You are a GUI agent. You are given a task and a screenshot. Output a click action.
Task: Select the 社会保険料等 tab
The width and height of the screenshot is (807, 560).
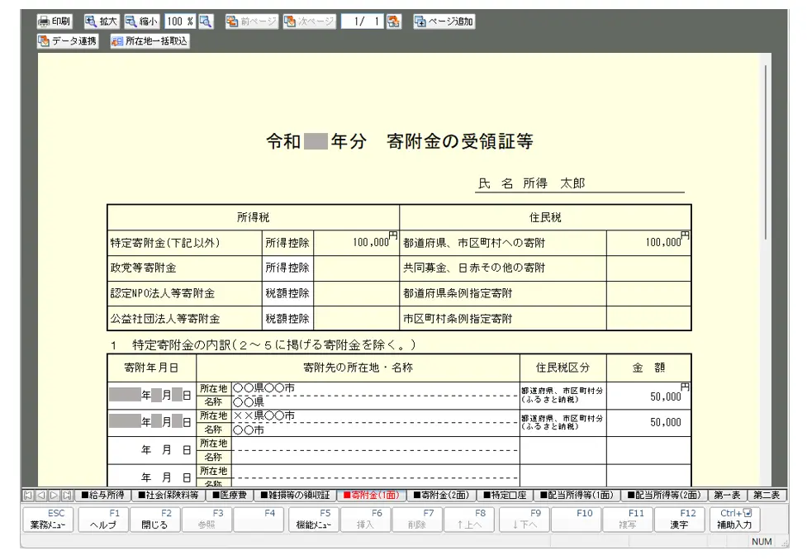168,496
